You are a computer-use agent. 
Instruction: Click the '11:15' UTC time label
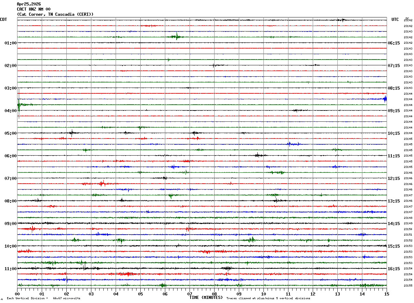(394, 156)
